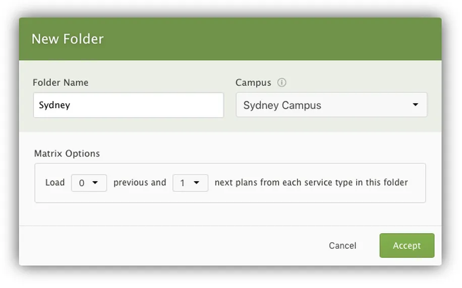Click the Sydney Campus selected value text
The image size is (462, 288).
point(282,106)
